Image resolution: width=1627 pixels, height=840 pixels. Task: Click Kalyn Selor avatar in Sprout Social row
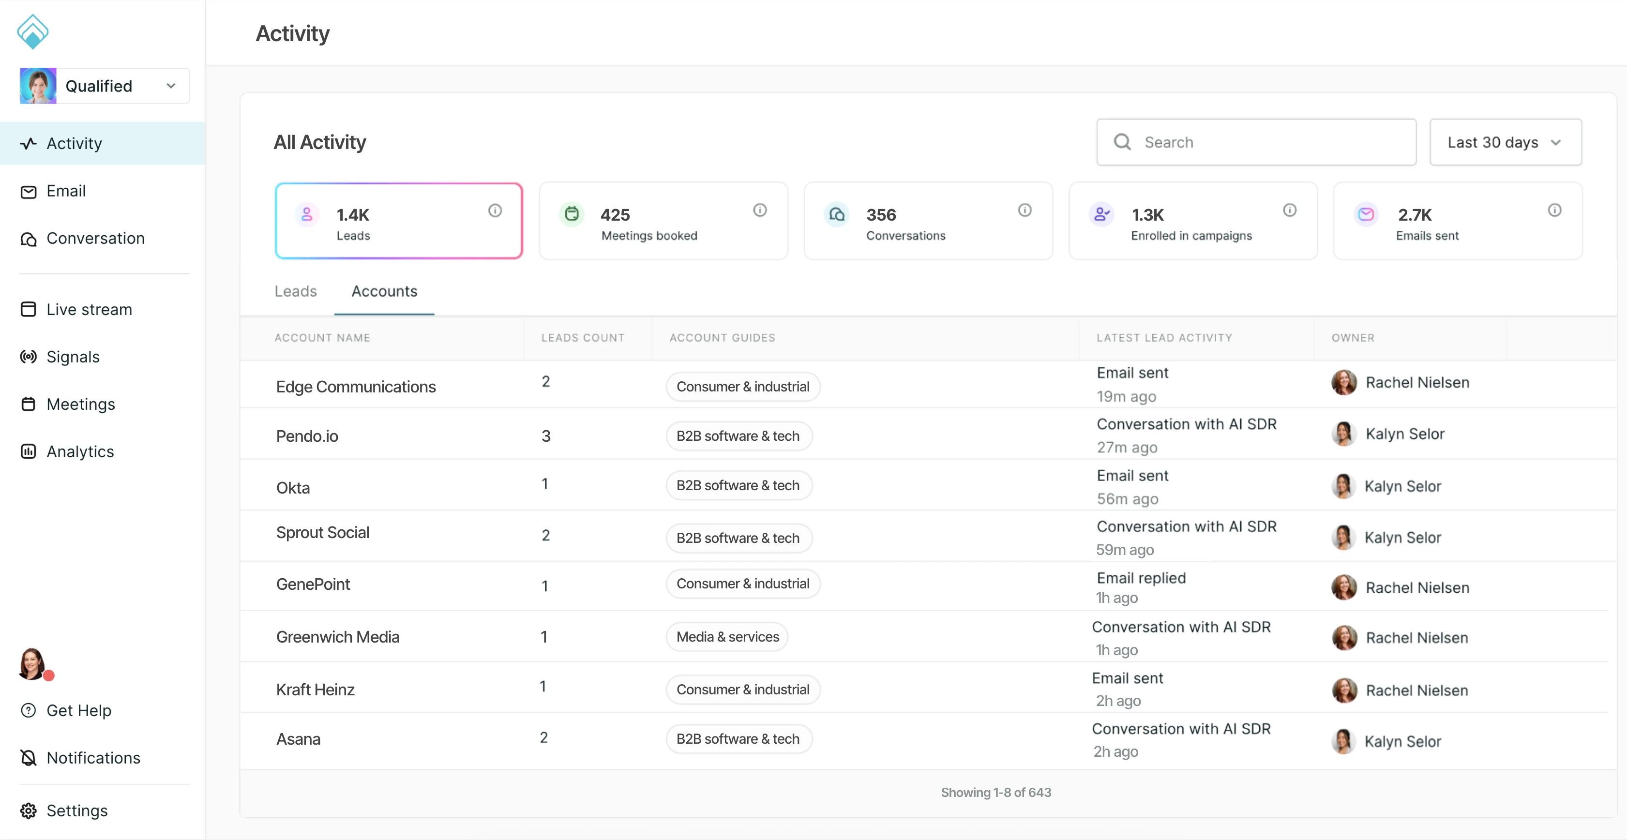point(1344,538)
